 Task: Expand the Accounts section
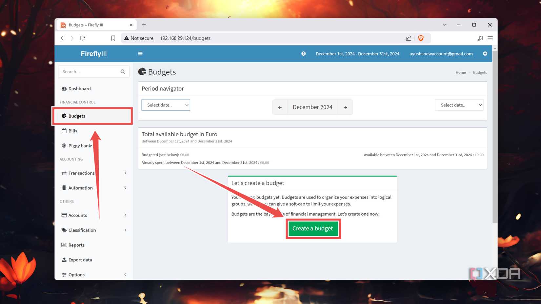(125, 215)
